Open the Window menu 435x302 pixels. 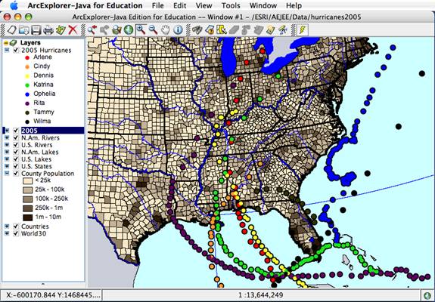pyautogui.click(x=263, y=5)
